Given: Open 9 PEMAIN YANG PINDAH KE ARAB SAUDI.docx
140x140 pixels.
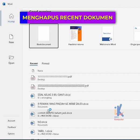Looking at the screenshot, I should click(x=85, y=105).
